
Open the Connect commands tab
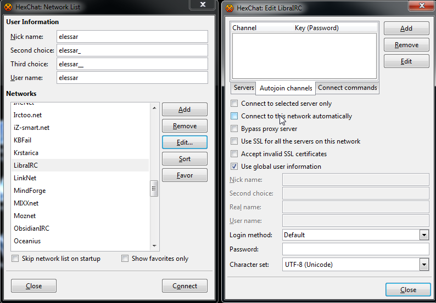(347, 88)
